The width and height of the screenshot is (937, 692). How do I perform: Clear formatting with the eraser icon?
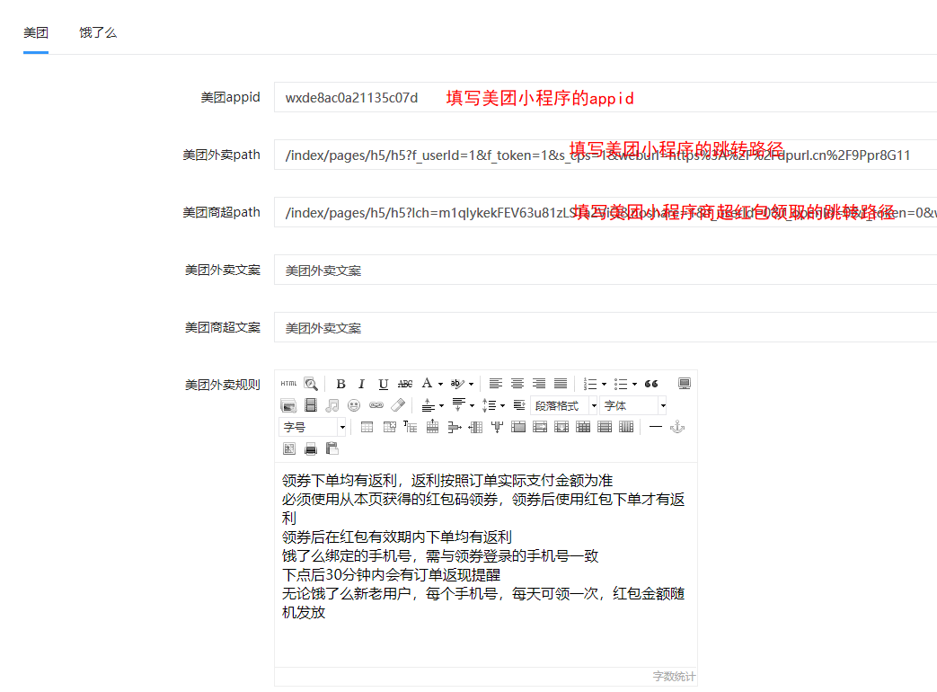[x=398, y=405]
